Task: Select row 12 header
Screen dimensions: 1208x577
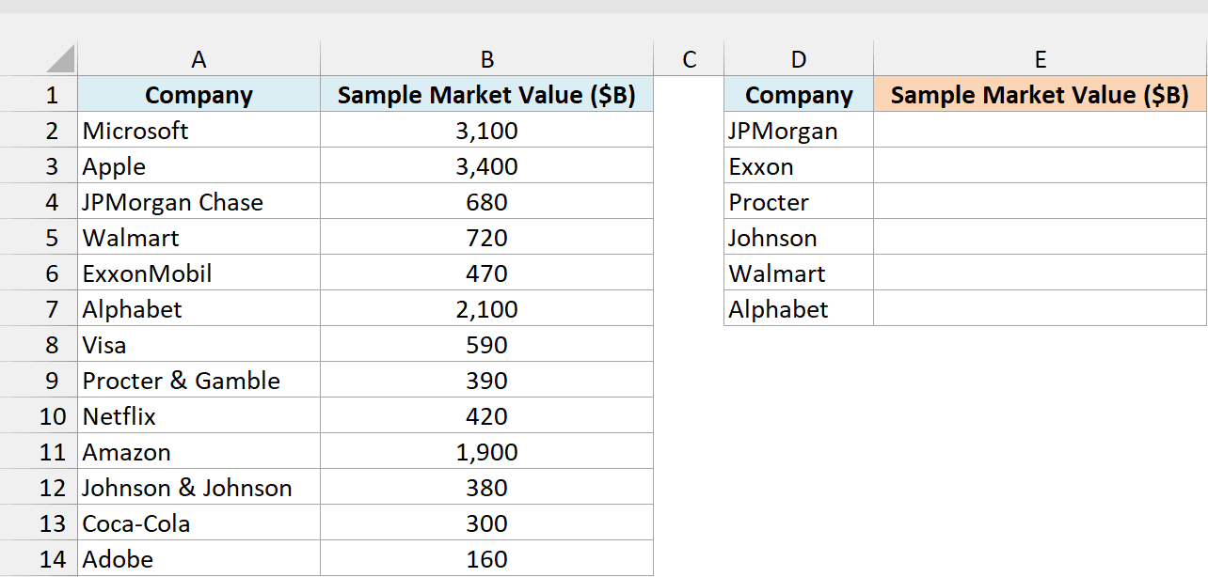Action: pos(39,488)
